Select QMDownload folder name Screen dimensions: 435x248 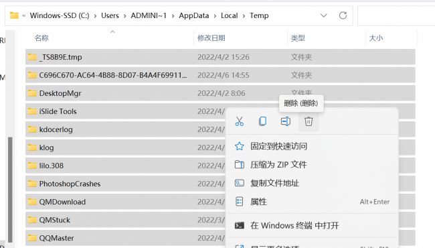coord(62,202)
